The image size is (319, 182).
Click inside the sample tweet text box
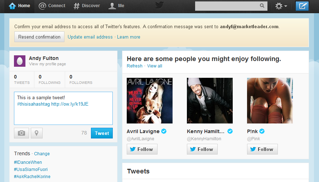coord(63,108)
